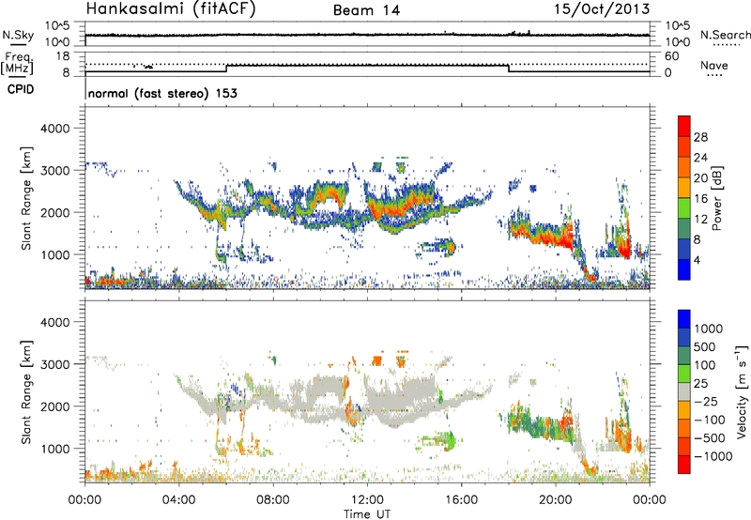The image size is (751, 520).
Task: Click the frequency step-down at 18:00 UT
Action: click(509, 69)
